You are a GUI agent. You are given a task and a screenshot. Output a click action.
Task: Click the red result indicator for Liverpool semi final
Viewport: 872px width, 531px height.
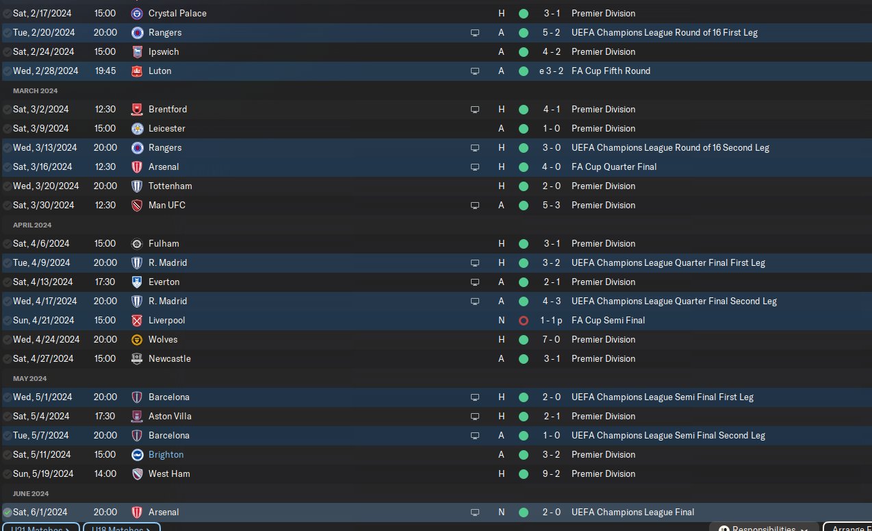pyautogui.click(x=524, y=320)
